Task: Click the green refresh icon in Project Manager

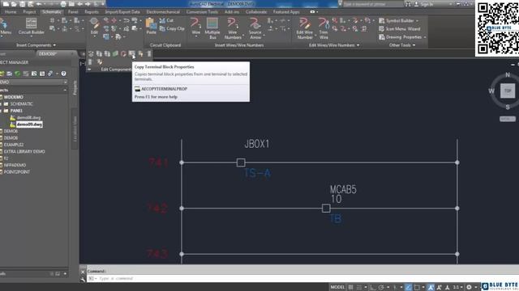Action: click(x=18, y=74)
